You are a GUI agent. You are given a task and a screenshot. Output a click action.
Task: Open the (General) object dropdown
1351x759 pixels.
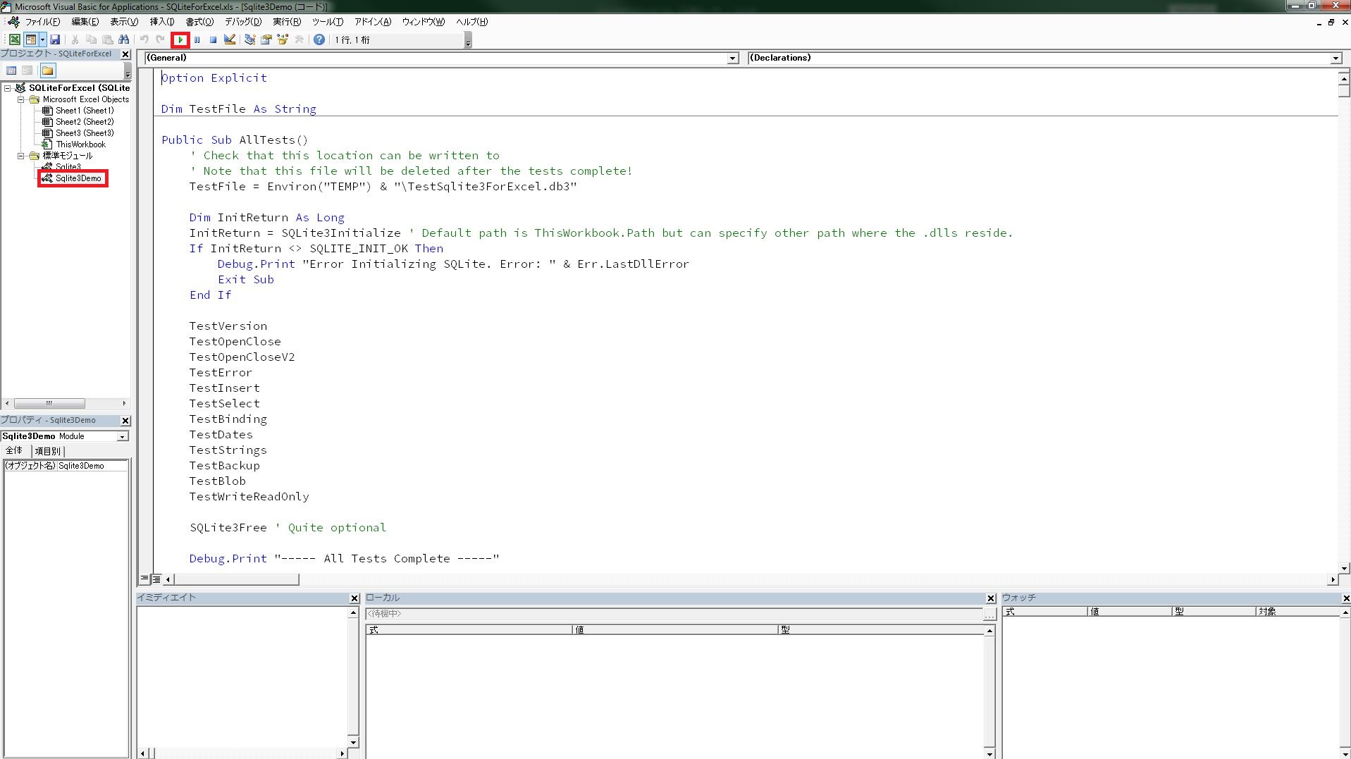click(x=732, y=58)
